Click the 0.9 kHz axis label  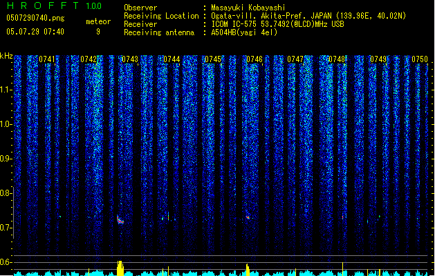[6, 159]
